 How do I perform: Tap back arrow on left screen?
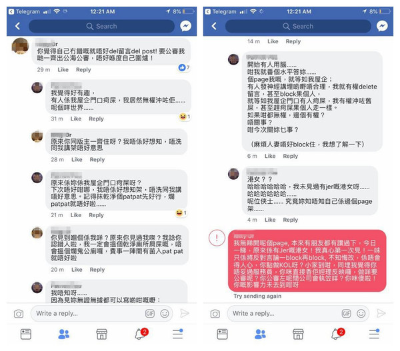pos(17,26)
